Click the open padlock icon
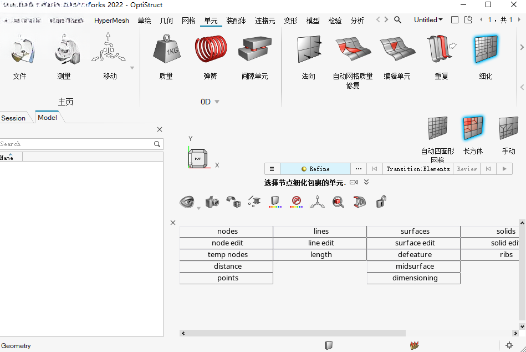 [x=381, y=202]
